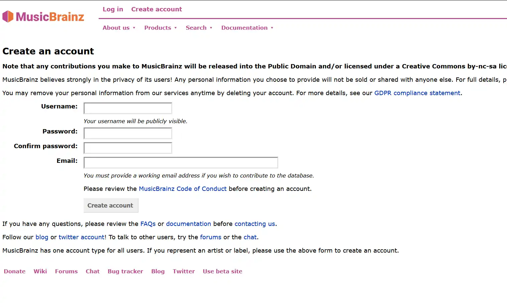Open the documentation link in the questions paragraph
This screenshot has width=507, height=307.
[x=188, y=224]
